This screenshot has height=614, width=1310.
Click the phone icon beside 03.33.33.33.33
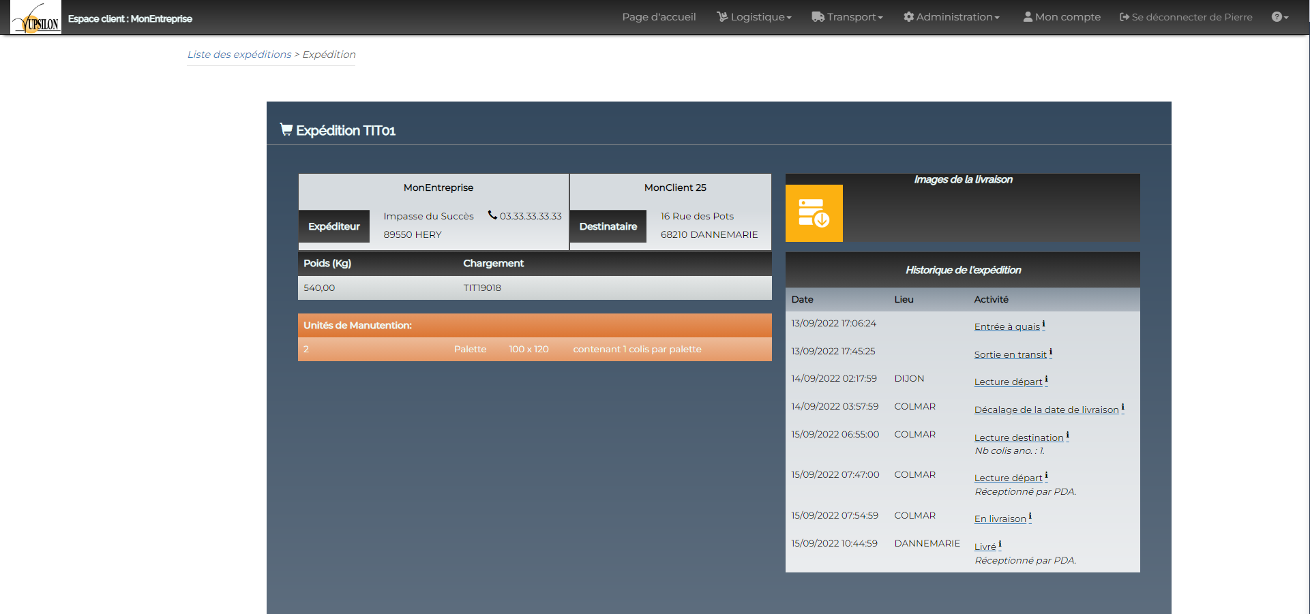(x=492, y=215)
